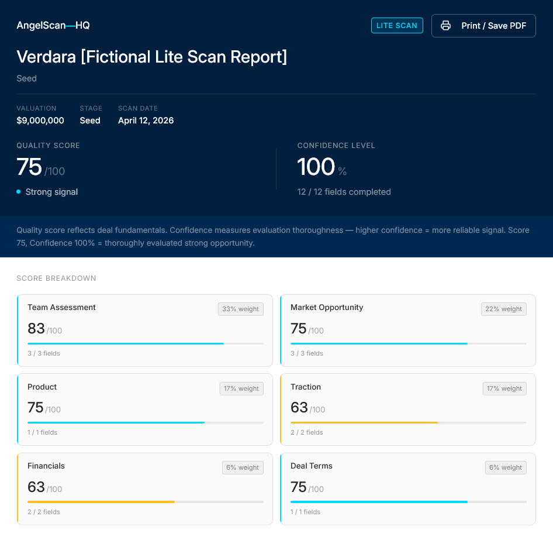The image size is (553, 537).
Task: Click the Product card's 17% weight badge
Action: pyautogui.click(x=241, y=388)
